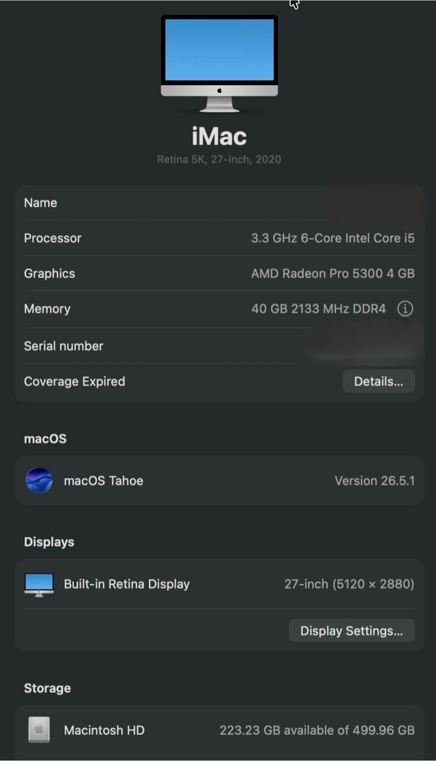Click the 'Coverage Expired' label
436x761 pixels.
tap(74, 381)
